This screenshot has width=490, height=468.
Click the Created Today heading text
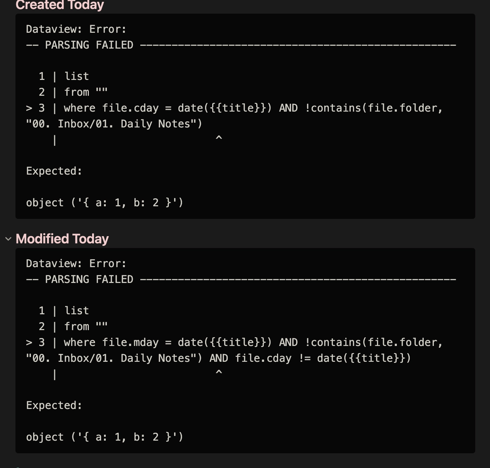60,5
